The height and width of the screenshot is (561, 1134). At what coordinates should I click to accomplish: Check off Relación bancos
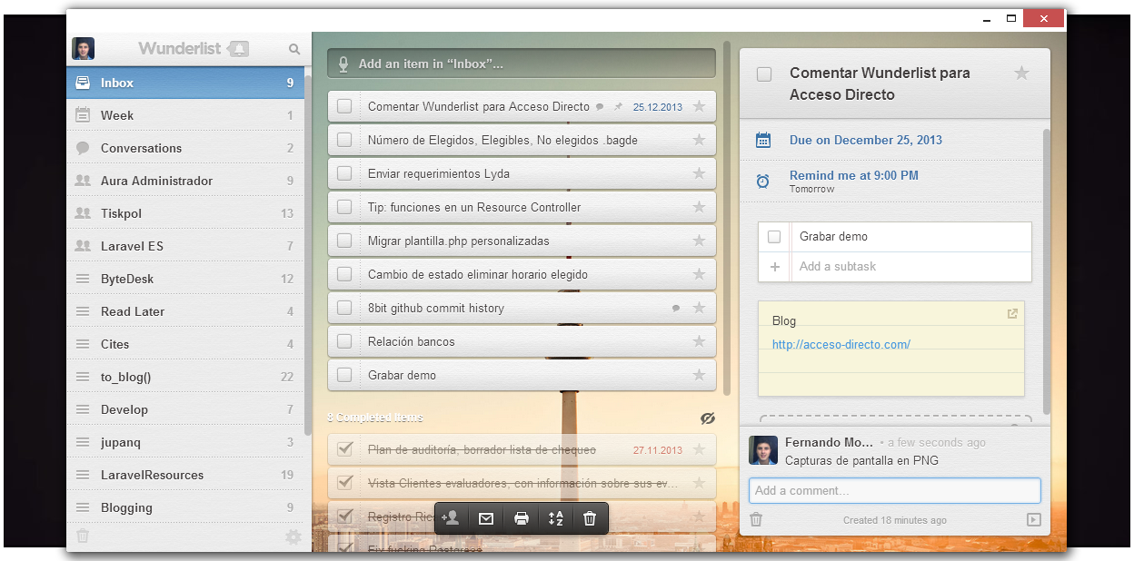[344, 341]
